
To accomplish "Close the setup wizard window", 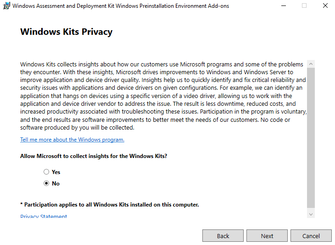I will 325,6.
